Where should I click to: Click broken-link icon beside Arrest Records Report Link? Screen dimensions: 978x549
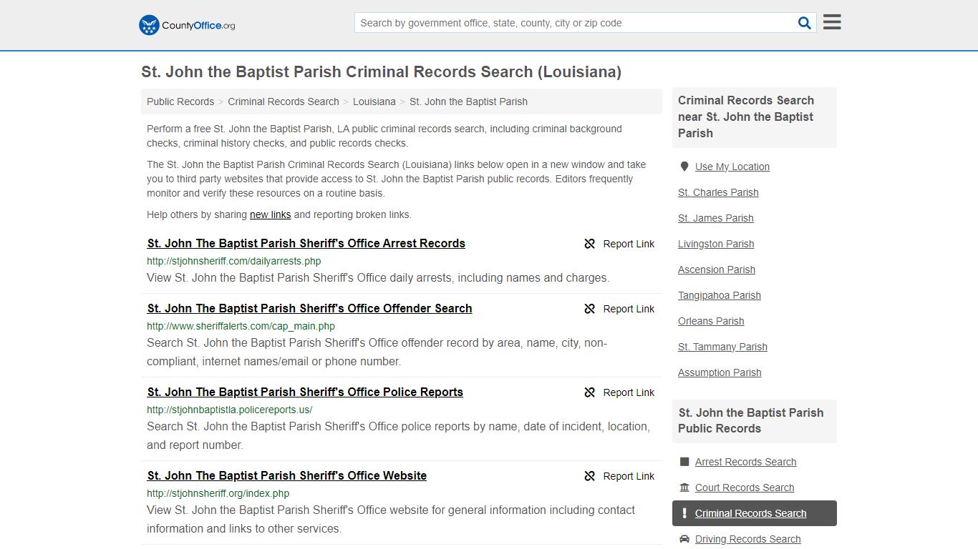pos(590,244)
